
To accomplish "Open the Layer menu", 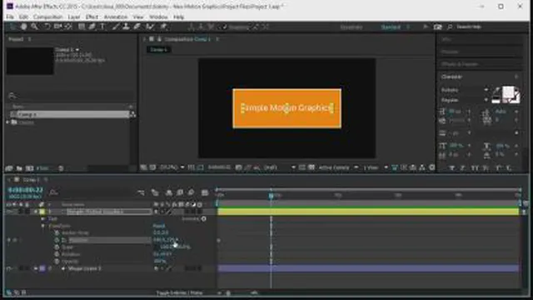I will [74, 17].
